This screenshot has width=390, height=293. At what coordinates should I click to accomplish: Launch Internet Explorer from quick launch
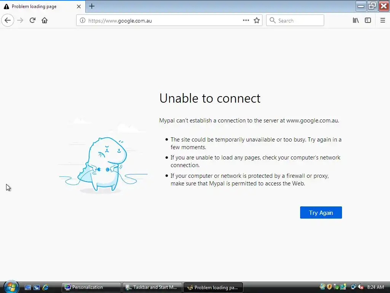45,287
